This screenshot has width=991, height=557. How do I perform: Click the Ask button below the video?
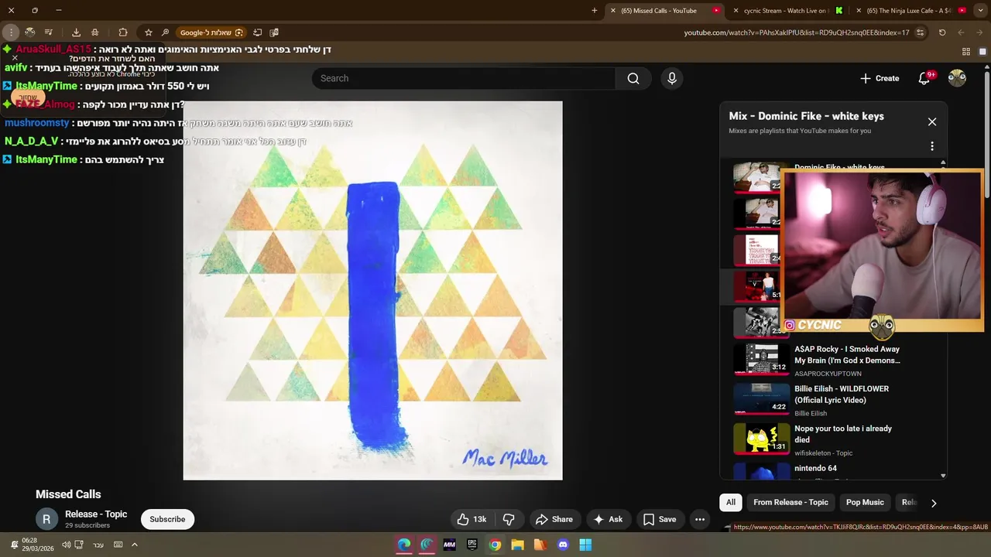point(608,519)
